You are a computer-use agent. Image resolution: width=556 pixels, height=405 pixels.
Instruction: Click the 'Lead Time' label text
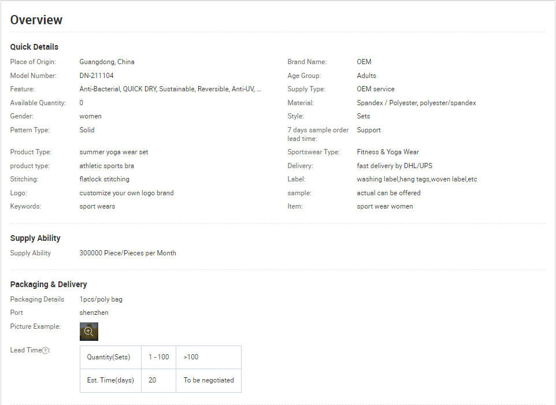click(x=26, y=350)
